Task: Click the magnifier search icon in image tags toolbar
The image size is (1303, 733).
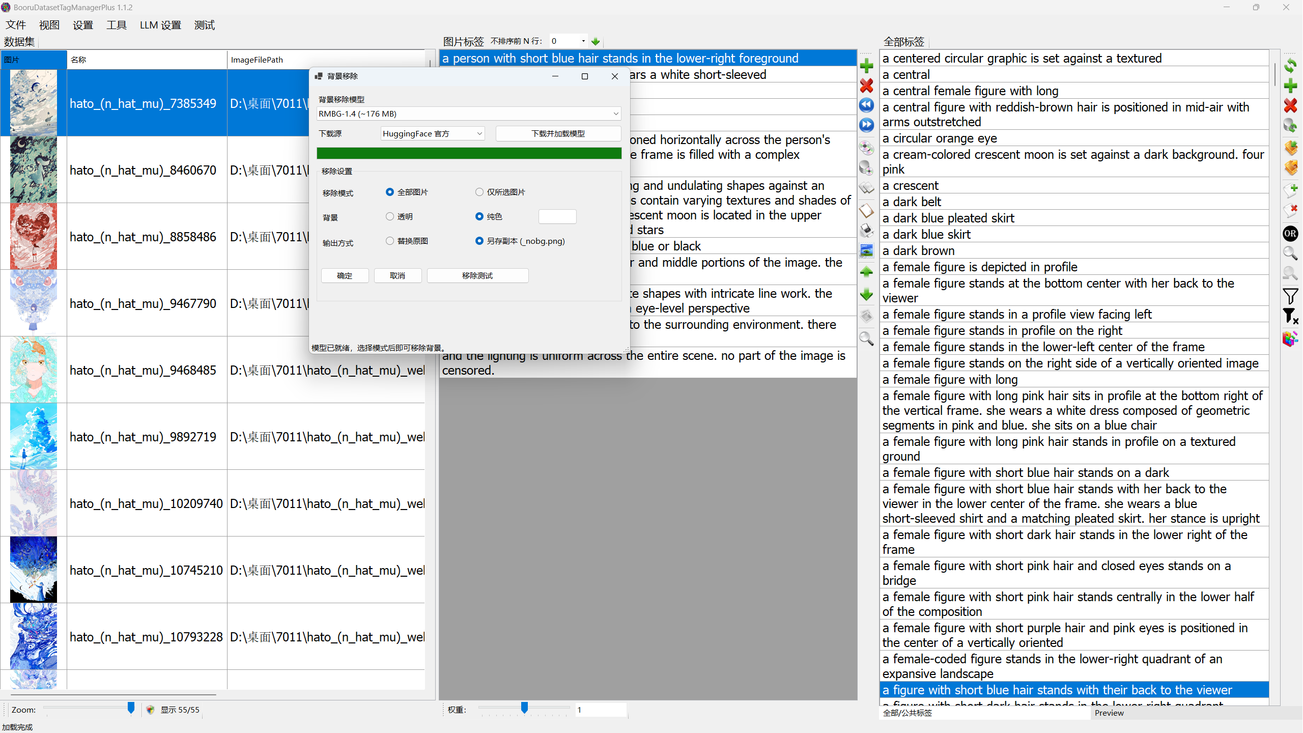Action: point(866,338)
